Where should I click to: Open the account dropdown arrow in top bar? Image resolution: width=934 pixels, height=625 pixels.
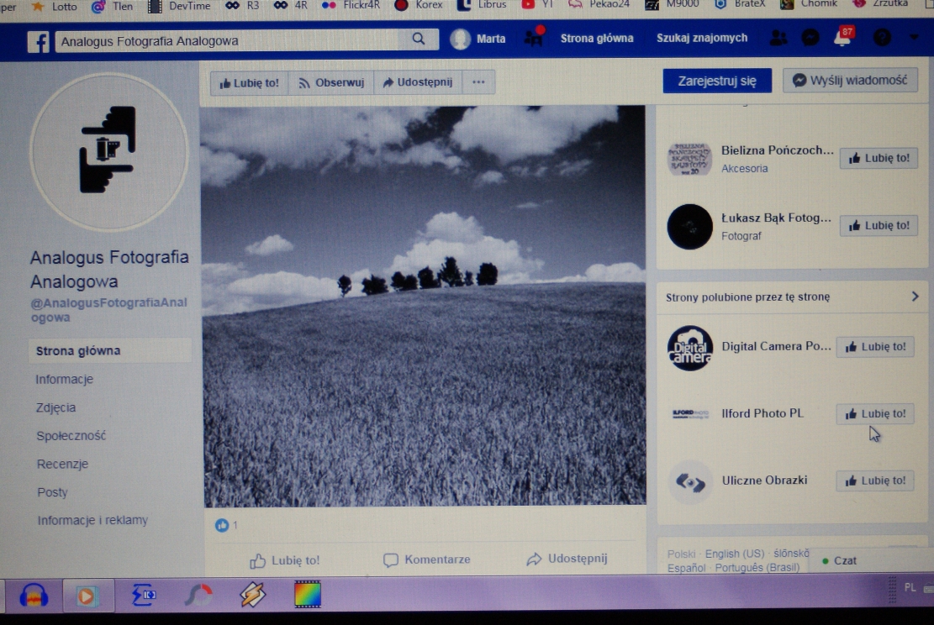tap(915, 38)
